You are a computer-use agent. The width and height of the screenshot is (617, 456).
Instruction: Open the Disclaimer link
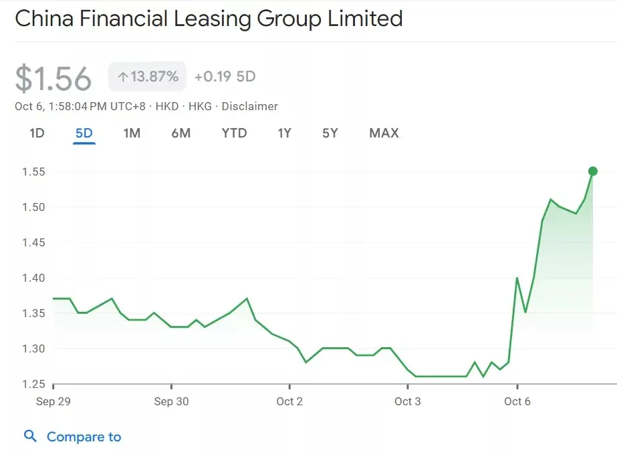pos(249,106)
